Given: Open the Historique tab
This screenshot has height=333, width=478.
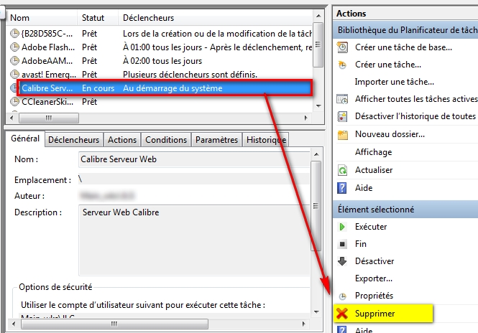Looking at the screenshot, I should (x=266, y=140).
